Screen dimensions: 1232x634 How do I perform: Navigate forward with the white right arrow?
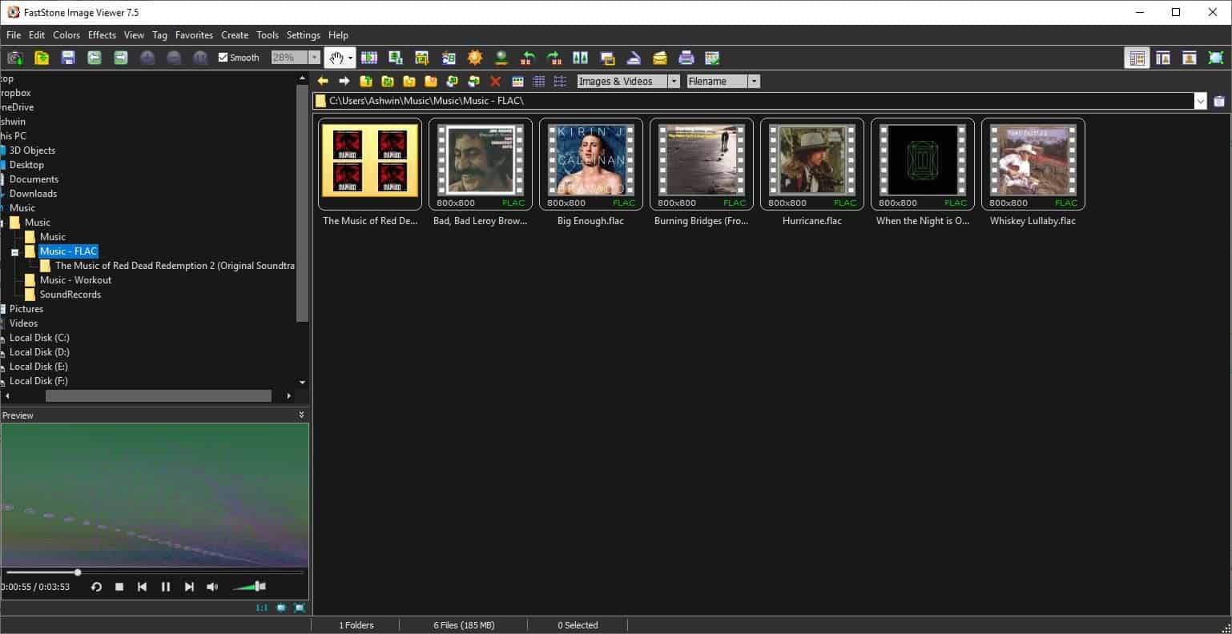pos(344,81)
